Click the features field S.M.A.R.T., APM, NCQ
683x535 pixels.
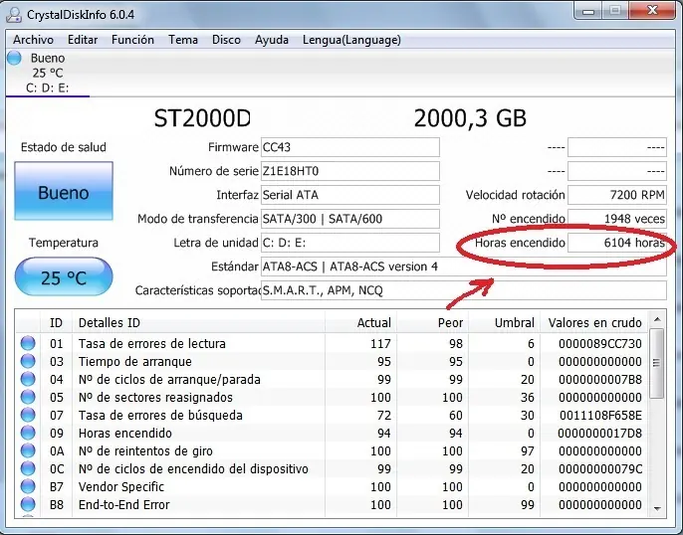click(x=464, y=290)
